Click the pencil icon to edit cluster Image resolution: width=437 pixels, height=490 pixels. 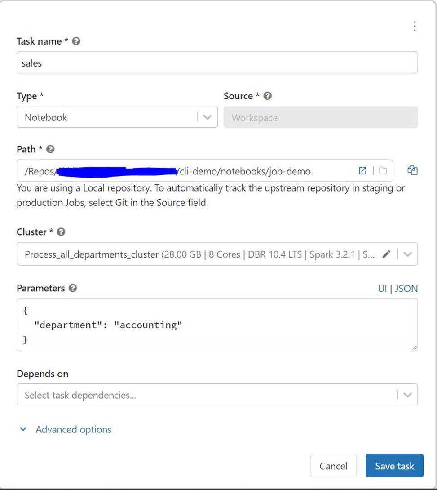[x=386, y=254]
